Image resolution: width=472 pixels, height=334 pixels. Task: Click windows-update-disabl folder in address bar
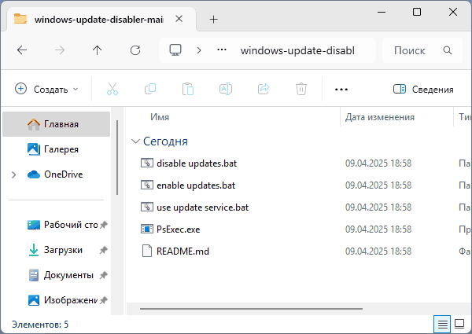coord(297,50)
